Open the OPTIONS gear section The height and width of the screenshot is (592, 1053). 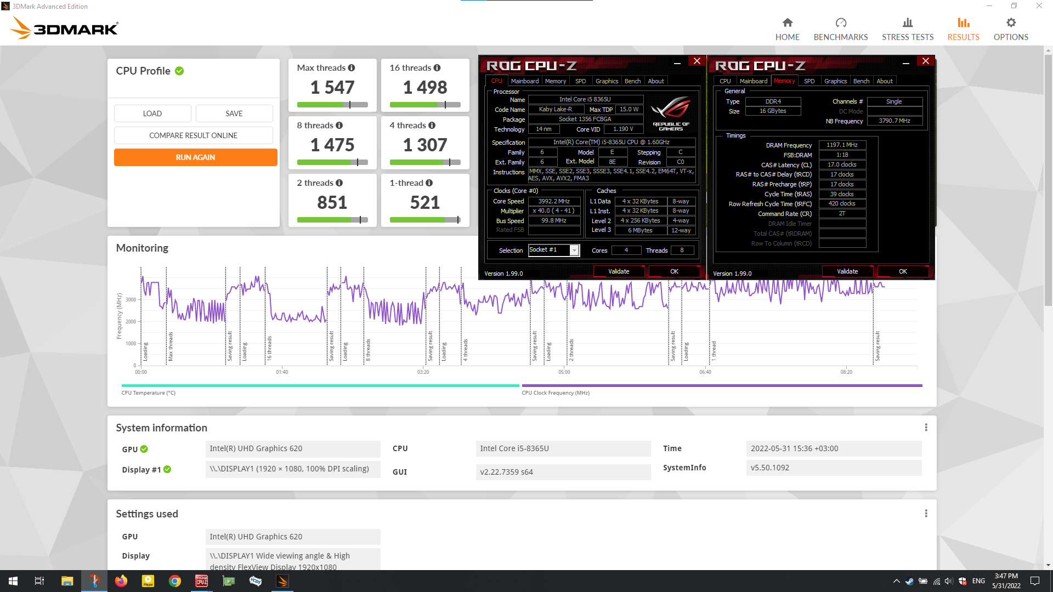(x=1011, y=29)
